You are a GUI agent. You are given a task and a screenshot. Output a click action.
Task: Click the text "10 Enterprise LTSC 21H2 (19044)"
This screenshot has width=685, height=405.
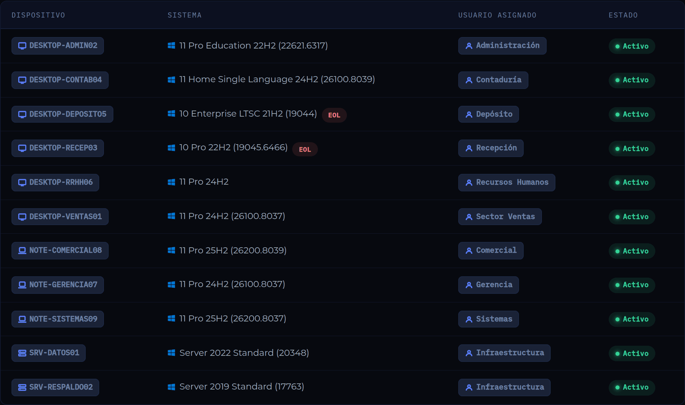pyautogui.click(x=248, y=114)
